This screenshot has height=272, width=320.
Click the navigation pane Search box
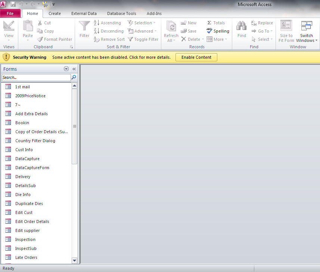(36, 77)
